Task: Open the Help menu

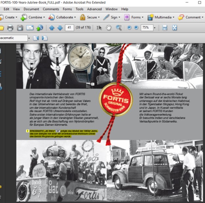Action: [125, 9]
